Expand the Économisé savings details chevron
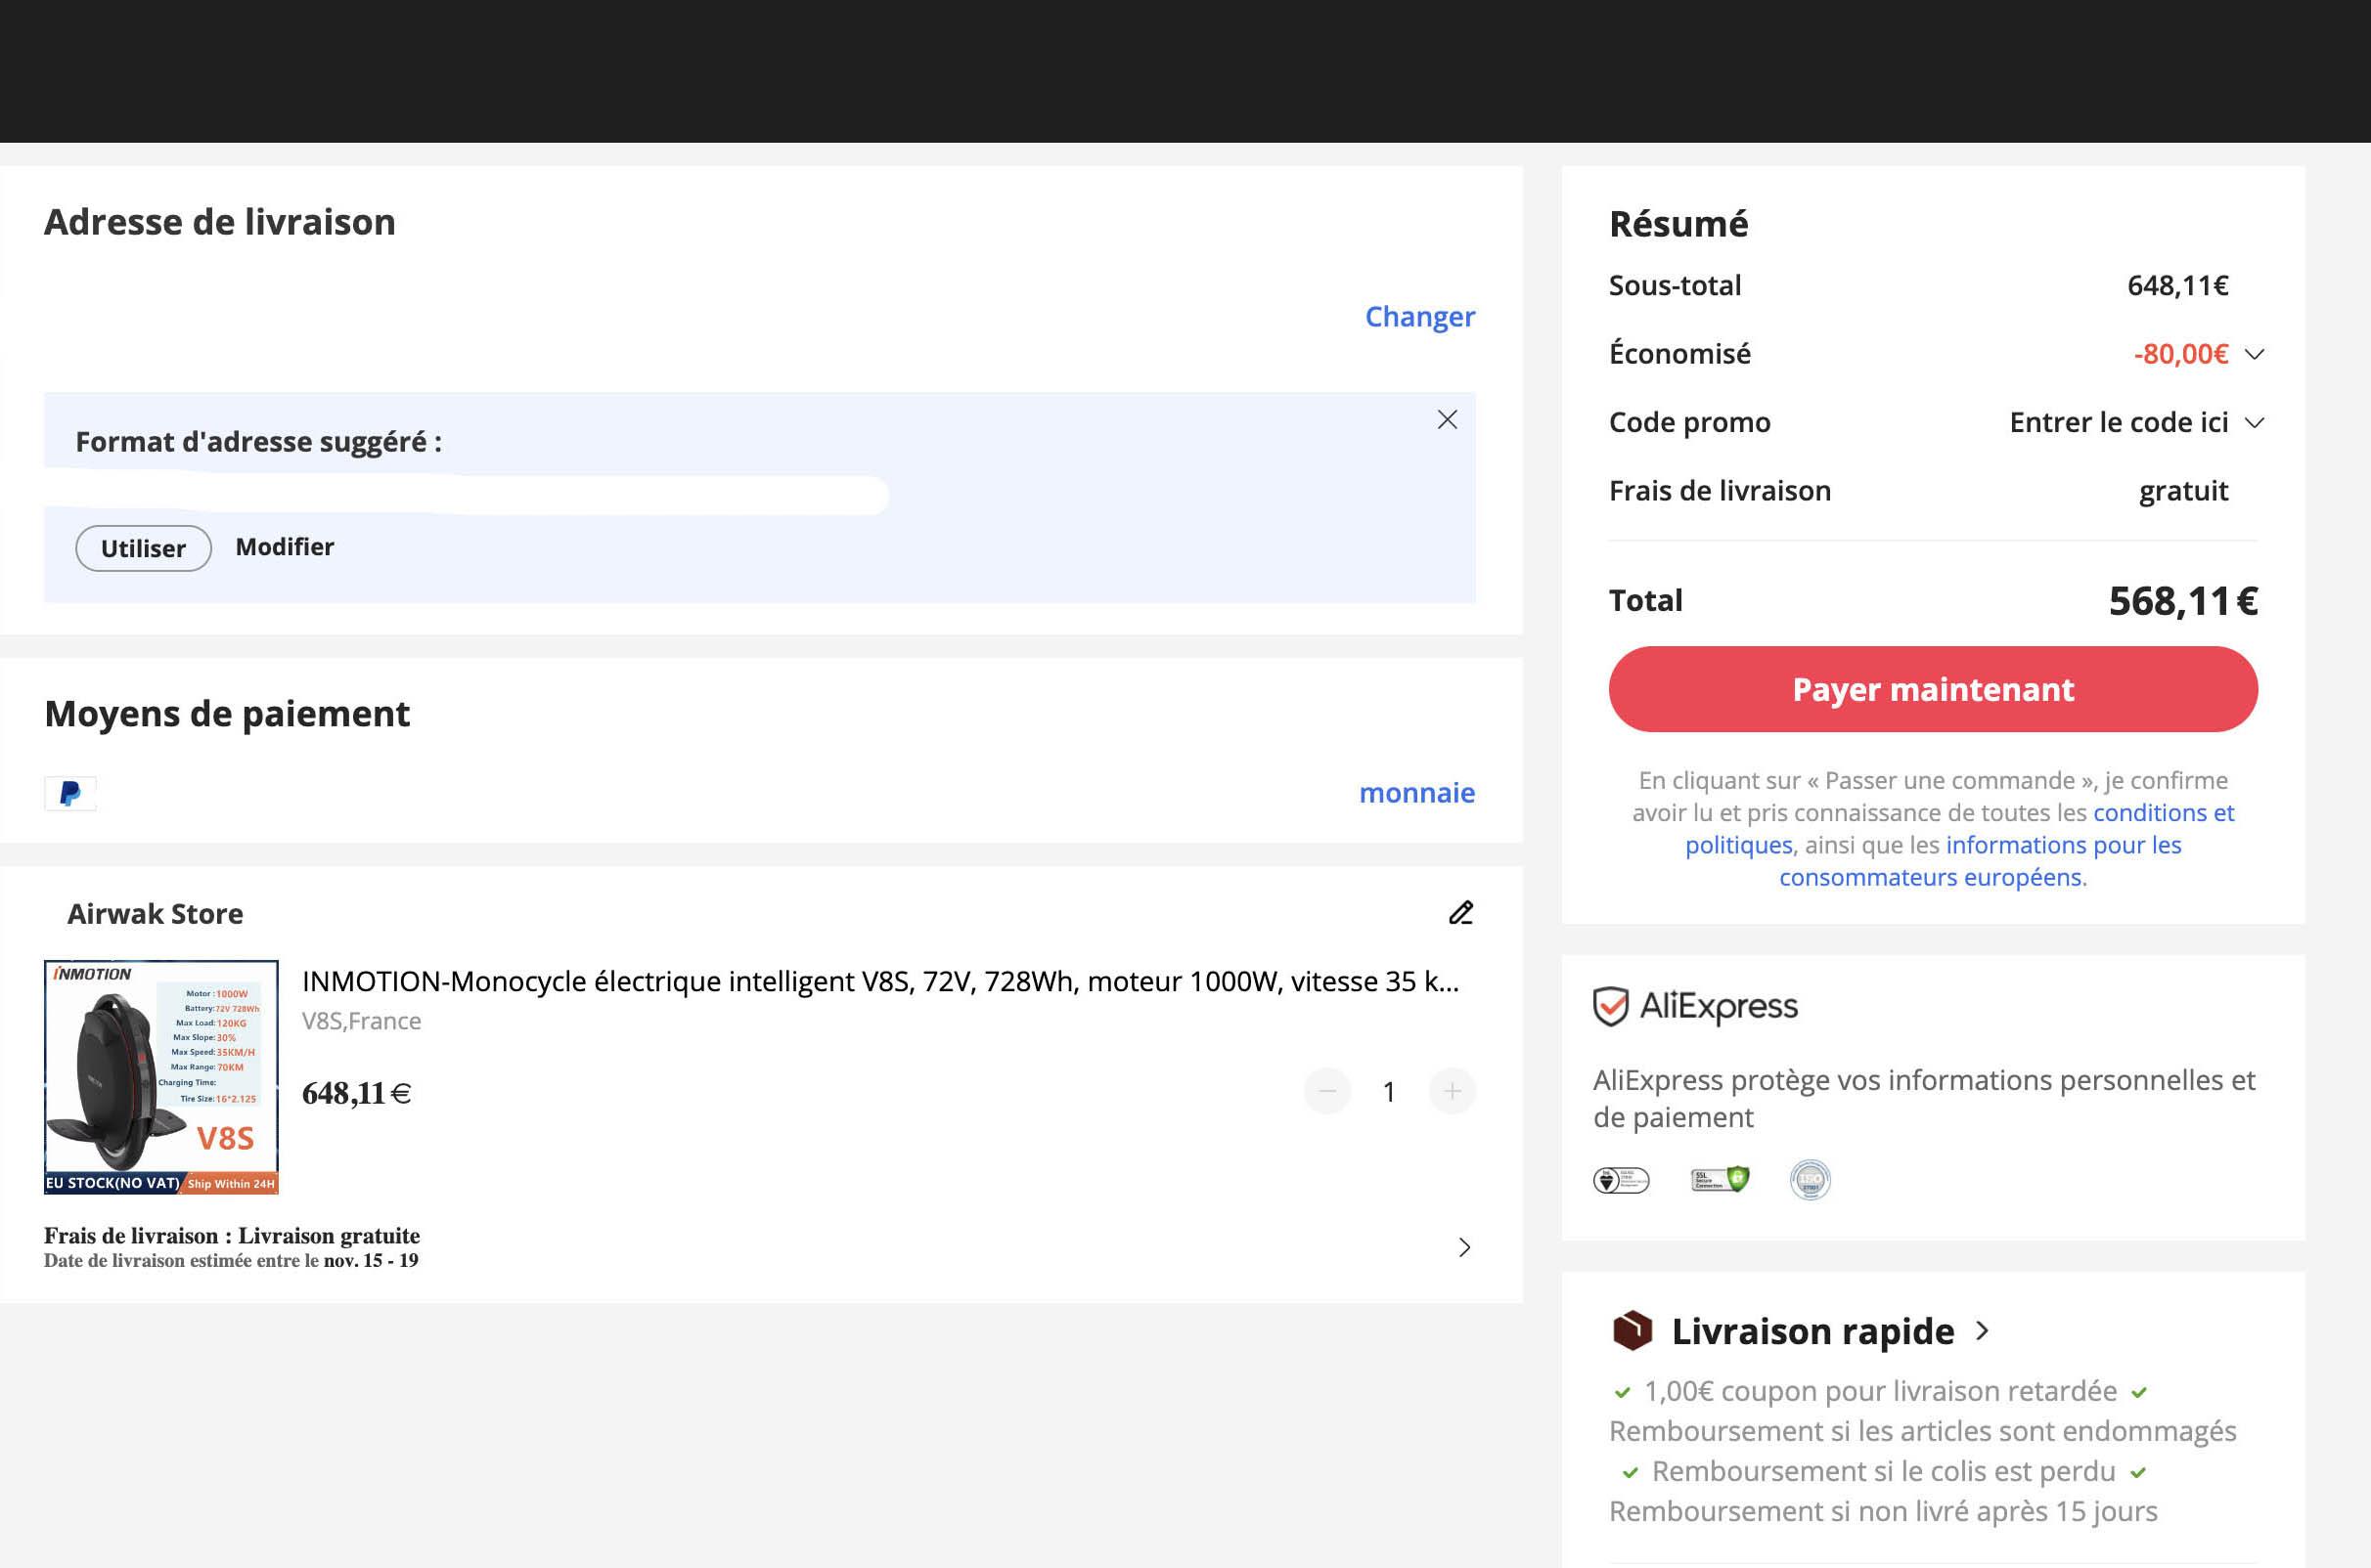 [2254, 354]
